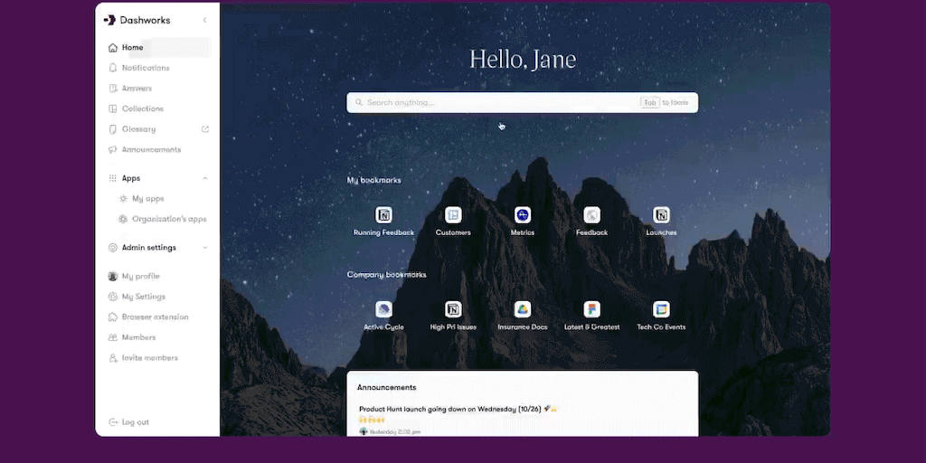Click the Notifications bell icon
This screenshot has width=926, height=463.
(113, 68)
